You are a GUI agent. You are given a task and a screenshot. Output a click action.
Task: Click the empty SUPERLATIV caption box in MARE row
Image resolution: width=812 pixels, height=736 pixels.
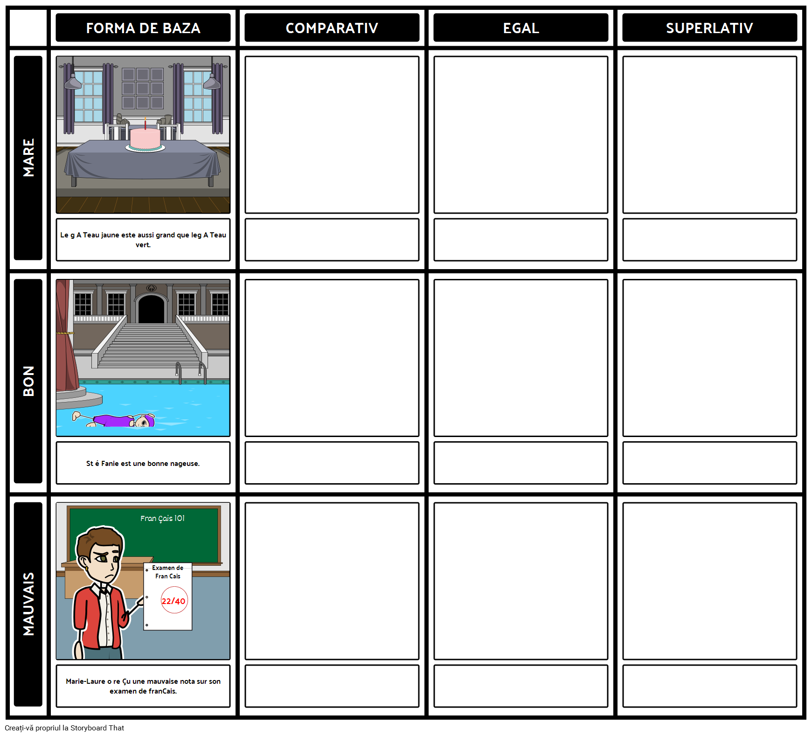(710, 240)
